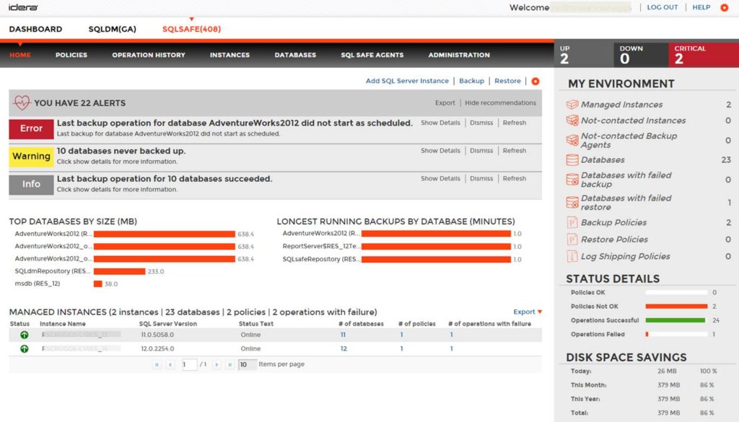The height and width of the screenshot is (422, 739).
Task: Click the Log Shipping Policies icon
Action: pos(572,256)
